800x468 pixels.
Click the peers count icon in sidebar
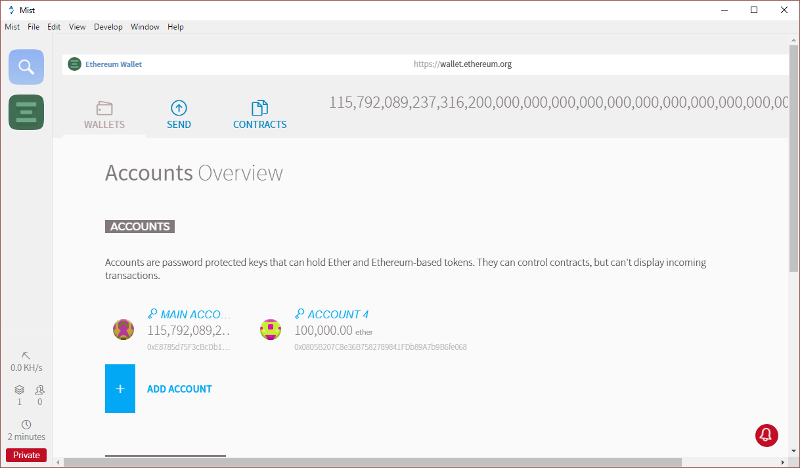[39, 390]
